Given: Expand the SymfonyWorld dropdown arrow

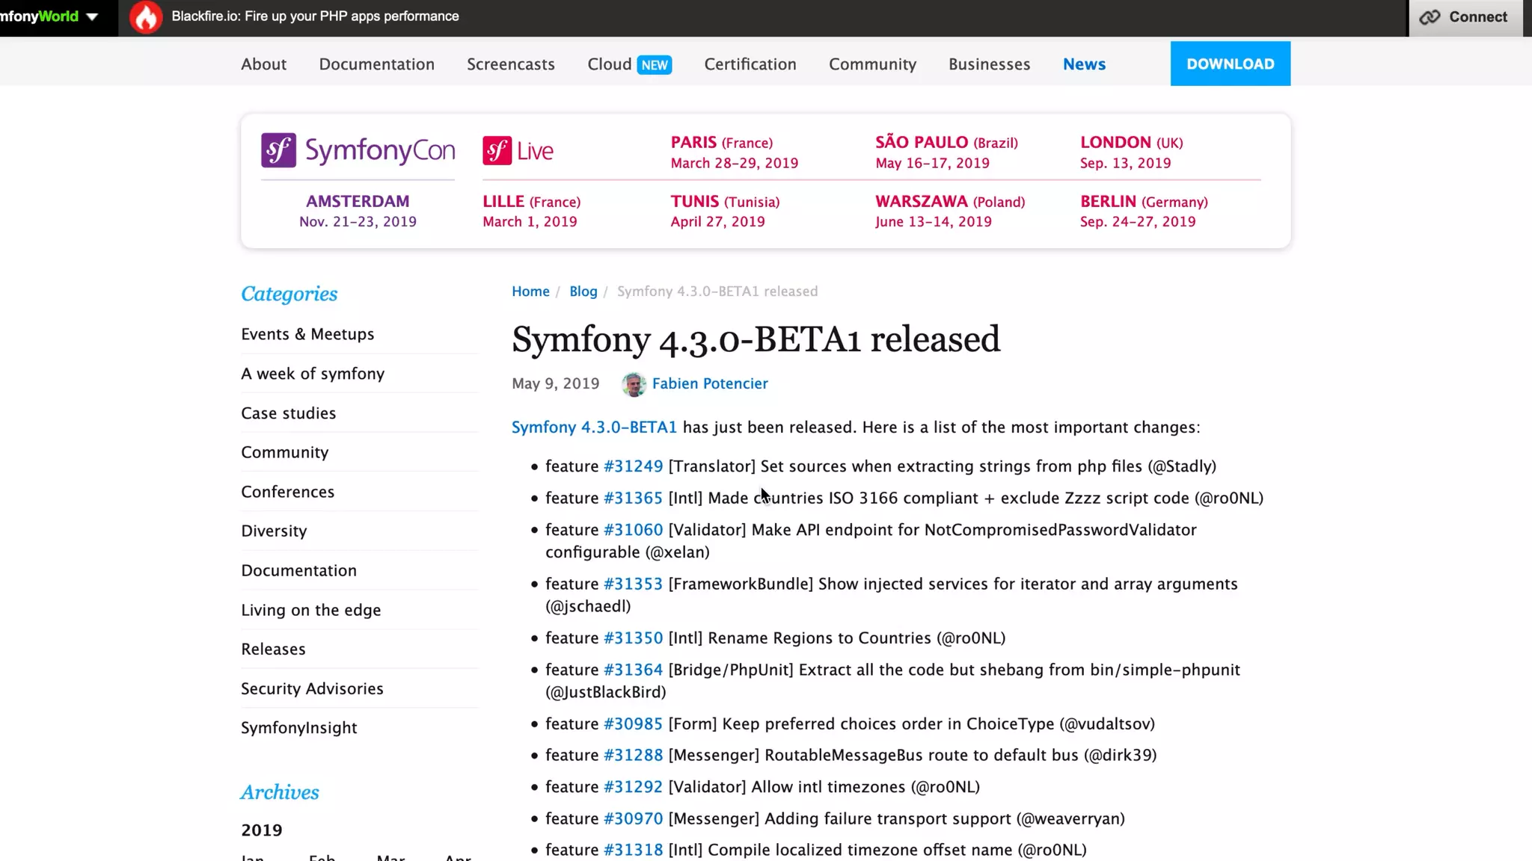Looking at the screenshot, I should (x=92, y=16).
